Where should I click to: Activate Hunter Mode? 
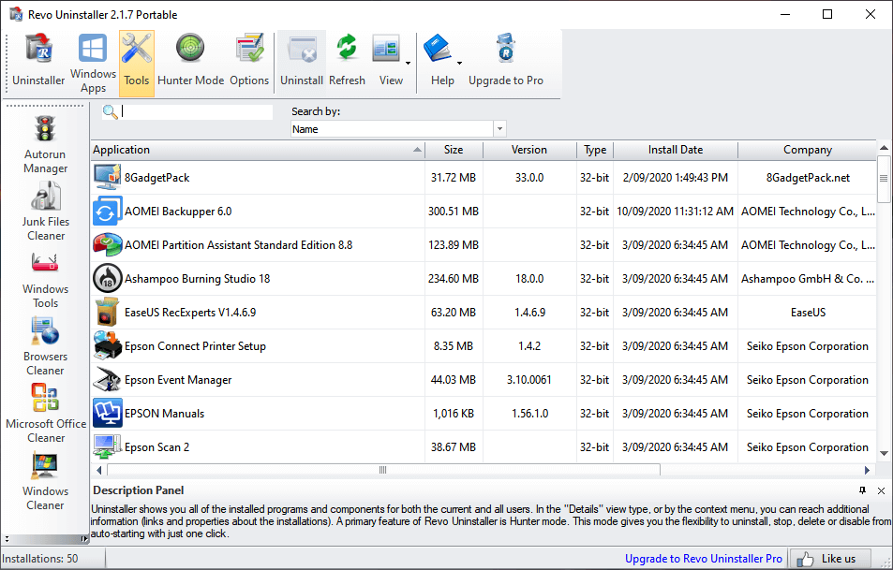point(191,61)
